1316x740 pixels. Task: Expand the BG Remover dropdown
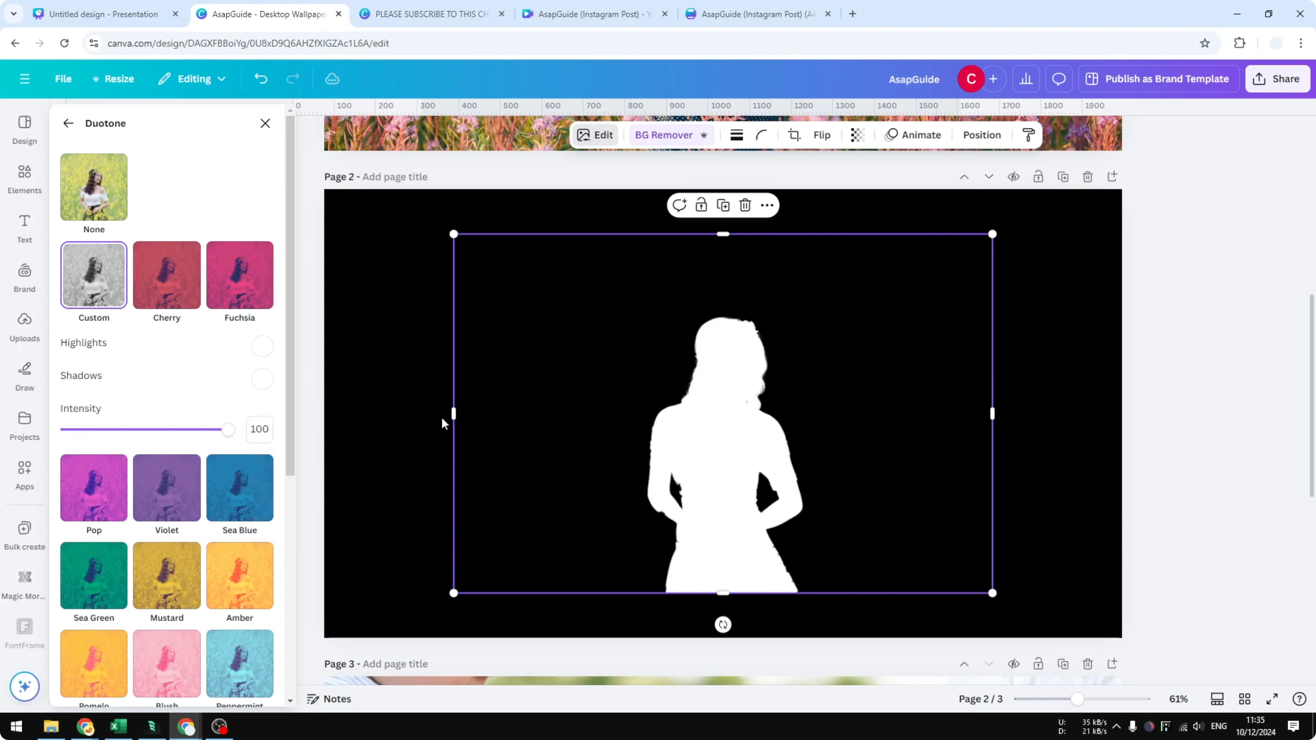704,135
